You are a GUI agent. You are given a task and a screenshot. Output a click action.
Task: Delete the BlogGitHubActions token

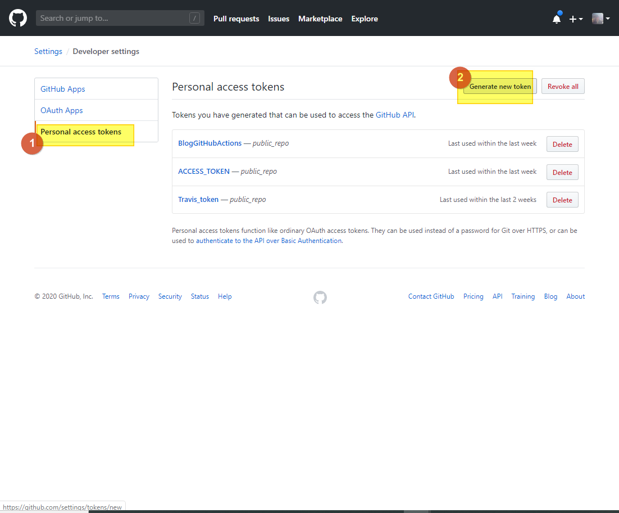pos(562,144)
